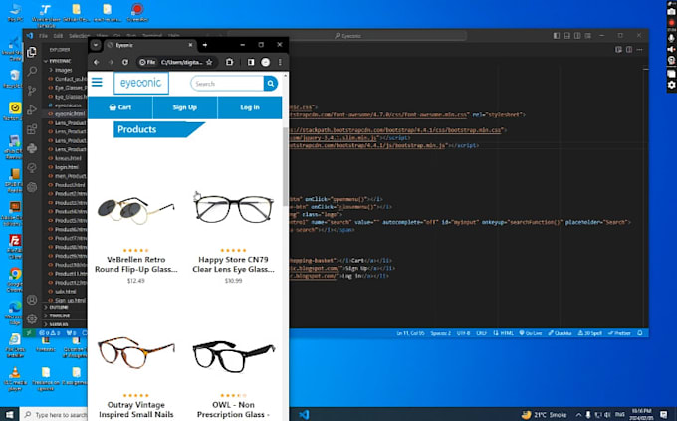Viewport: 677px width, 421px height.
Task: Expand the OUTLINE section
Action: (62, 307)
